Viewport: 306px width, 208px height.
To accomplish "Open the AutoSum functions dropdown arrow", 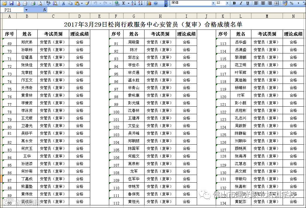I will pos(128,3).
